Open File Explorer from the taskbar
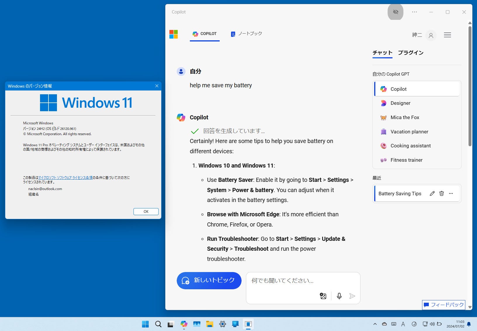 click(209, 324)
